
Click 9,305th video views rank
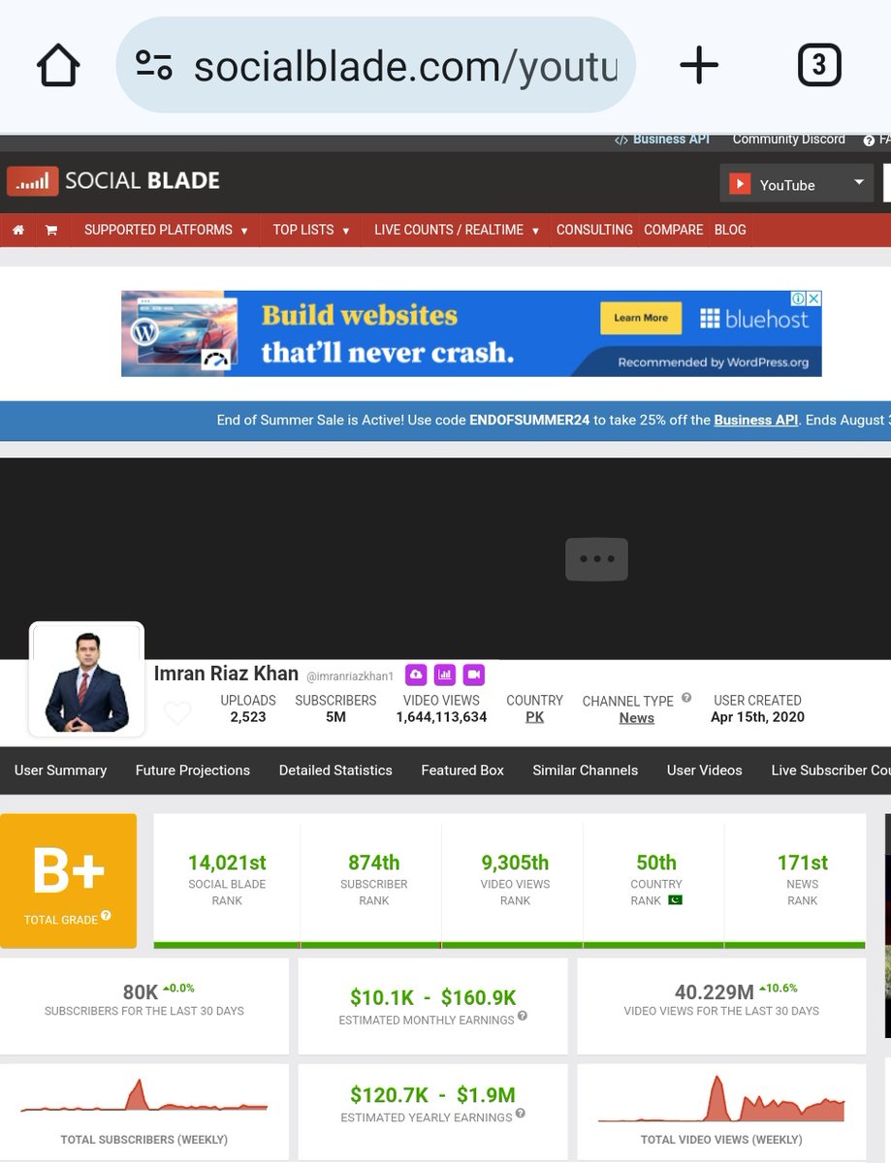[x=515, y=863]
